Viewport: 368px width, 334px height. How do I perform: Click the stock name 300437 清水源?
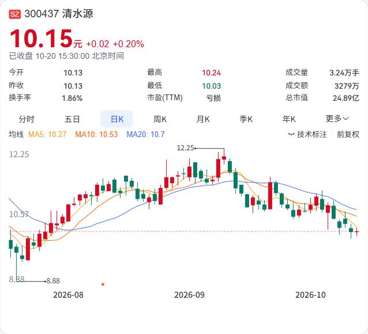tap(59, 14)
